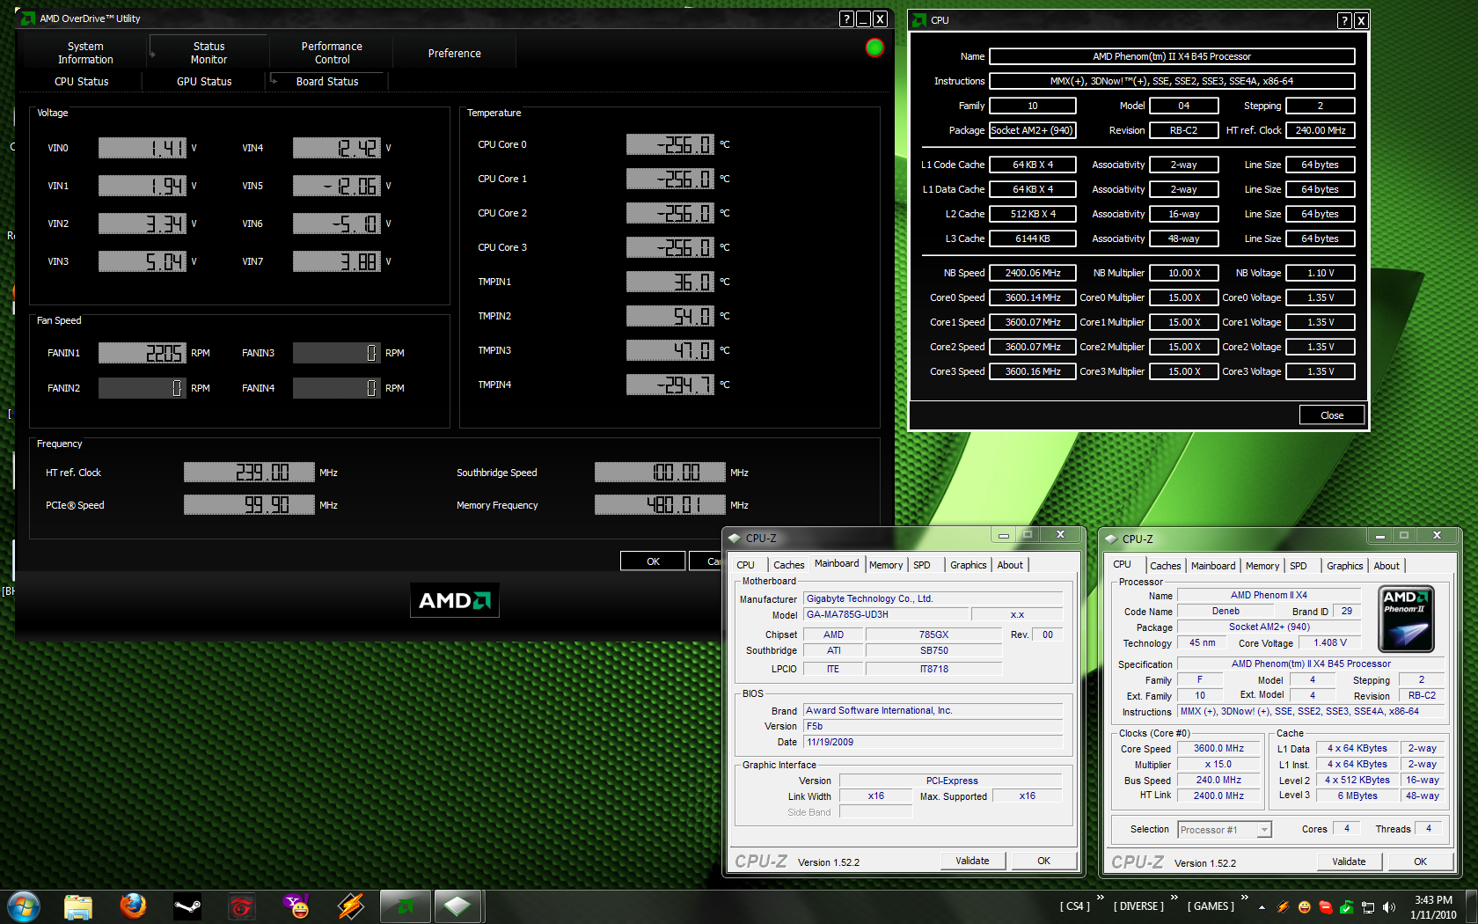Click the red Skype tray icon
The width and height of the screenshot is (1478, 924).
coord(1326,906)
